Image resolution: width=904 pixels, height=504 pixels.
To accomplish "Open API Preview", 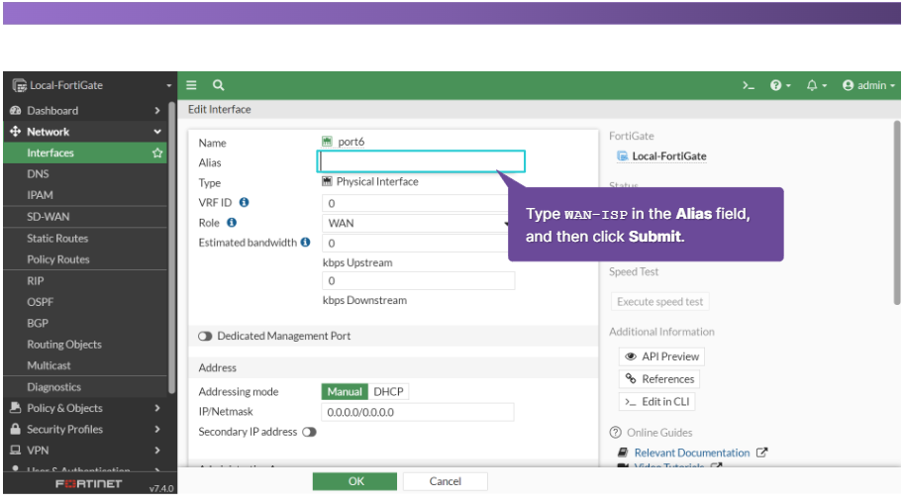I will [x=661, y=356].
